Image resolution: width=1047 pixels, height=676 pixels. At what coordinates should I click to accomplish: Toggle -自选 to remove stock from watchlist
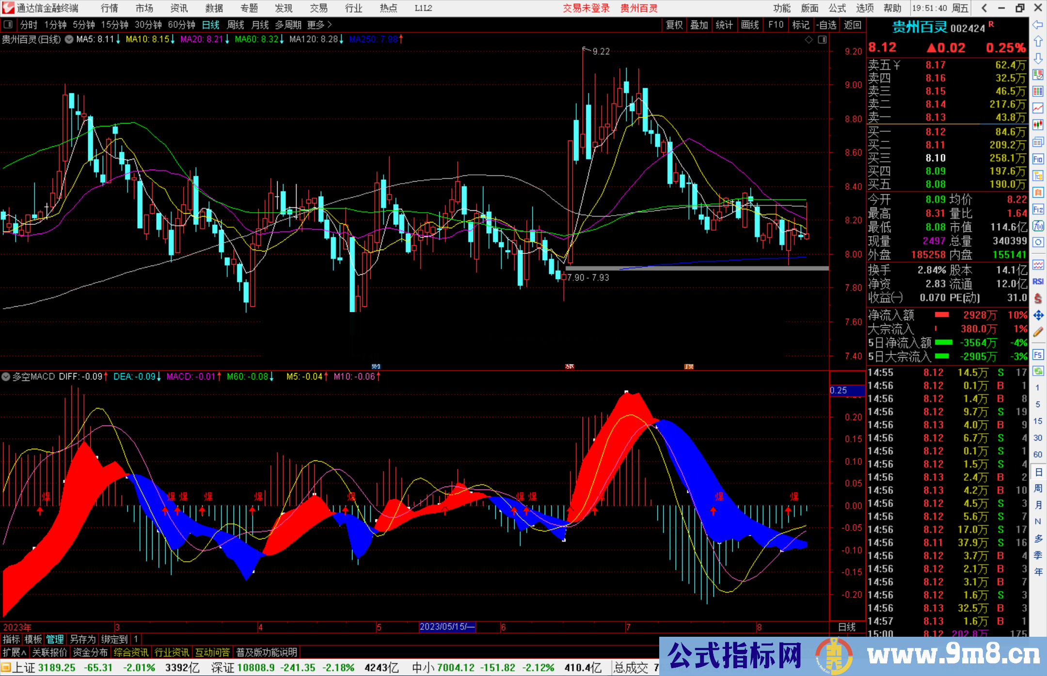[x=826, y=25]
